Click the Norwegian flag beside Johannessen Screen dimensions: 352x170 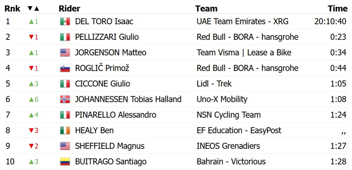point(65,99)
